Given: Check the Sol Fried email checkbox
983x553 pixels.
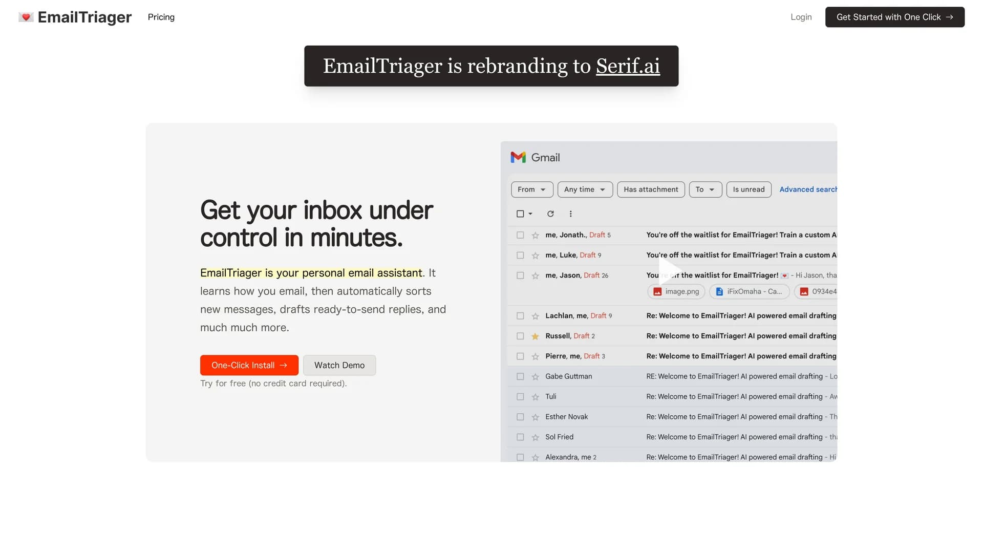Looking at the screenshot, I should point(520,437).
